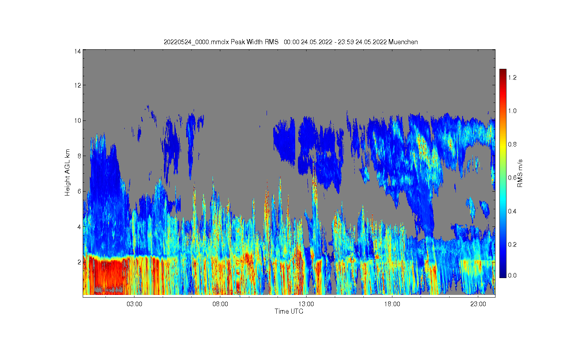Click the '18:00' time tick label
Image resolution: width=588 pixels, height=352 pixels.
tap(392, 304)
